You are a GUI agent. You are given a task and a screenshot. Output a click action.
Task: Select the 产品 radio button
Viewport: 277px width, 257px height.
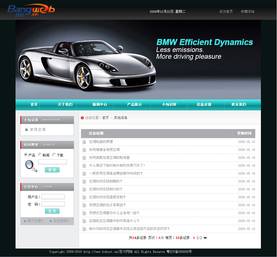(x=26, y=155)
